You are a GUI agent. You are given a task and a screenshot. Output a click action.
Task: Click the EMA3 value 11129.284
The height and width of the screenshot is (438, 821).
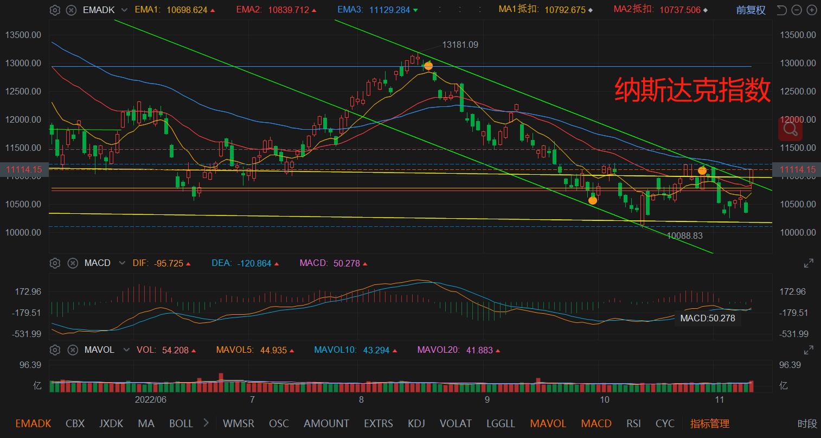pos(390,10)
